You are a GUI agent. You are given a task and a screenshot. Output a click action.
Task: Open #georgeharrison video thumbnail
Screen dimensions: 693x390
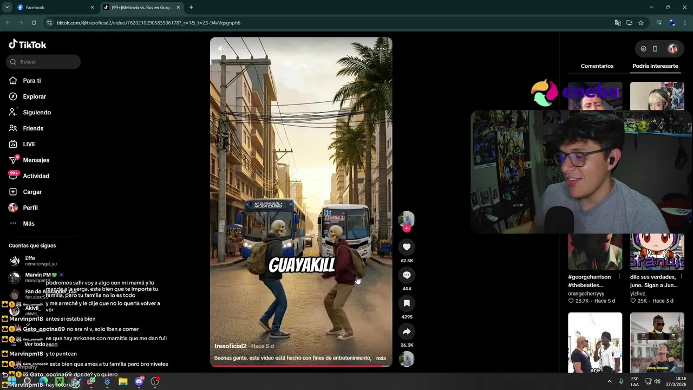pyautogui.click(x=595, y=252)
